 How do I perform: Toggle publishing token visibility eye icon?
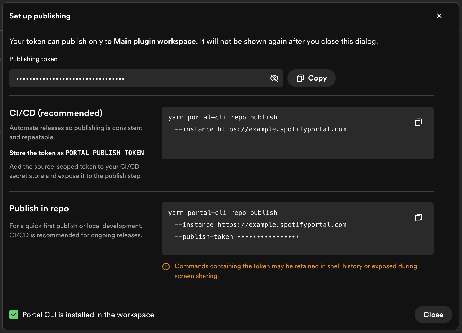(274, 78)
